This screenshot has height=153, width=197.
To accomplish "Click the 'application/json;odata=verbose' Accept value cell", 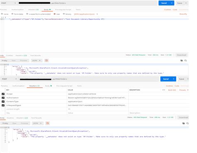I will coord(98,94).
